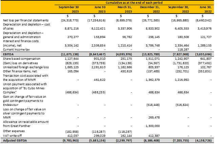
Task: Click depreciation cost of sales value 8,920,902
Action: coord(153,29)
